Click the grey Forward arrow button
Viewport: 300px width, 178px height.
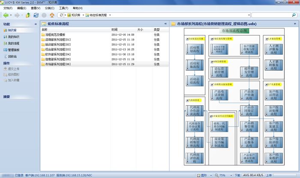[17, 15]
